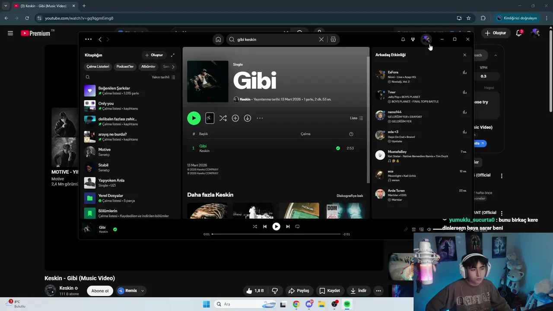Open Spotify from Windows taskbar
This screenshot has width=553, height=311.
[x=347, y=304]
